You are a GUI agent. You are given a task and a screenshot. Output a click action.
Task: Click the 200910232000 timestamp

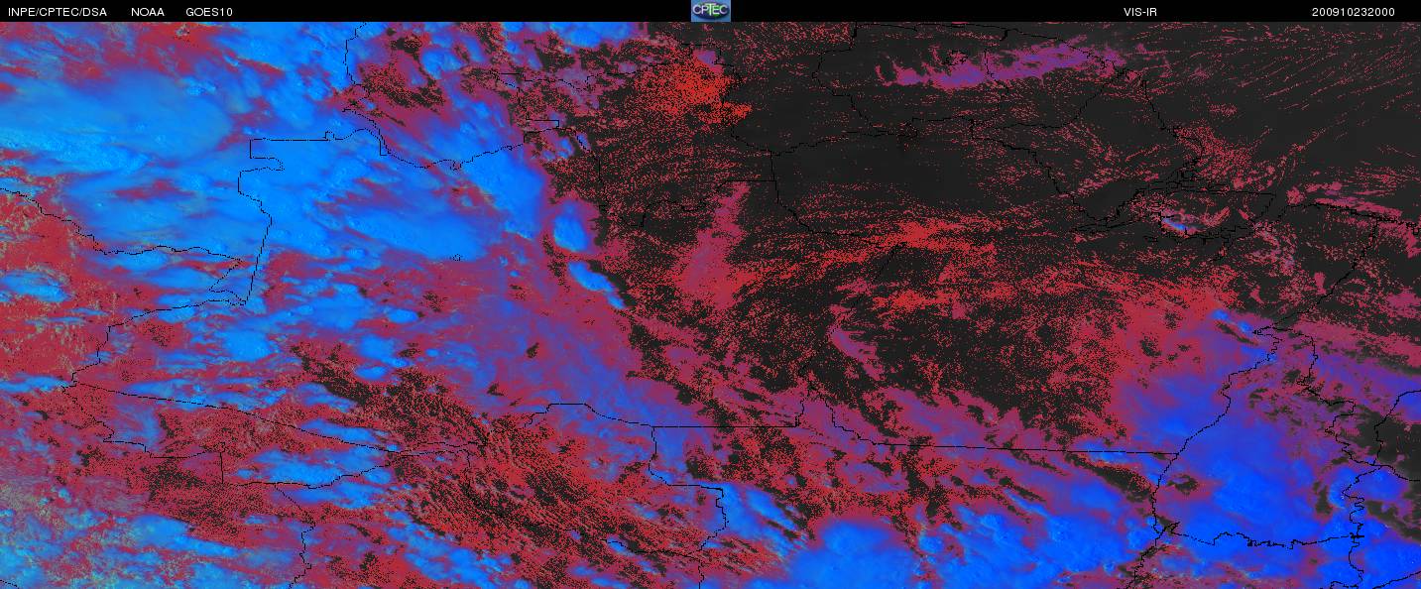coord(1353,12)
